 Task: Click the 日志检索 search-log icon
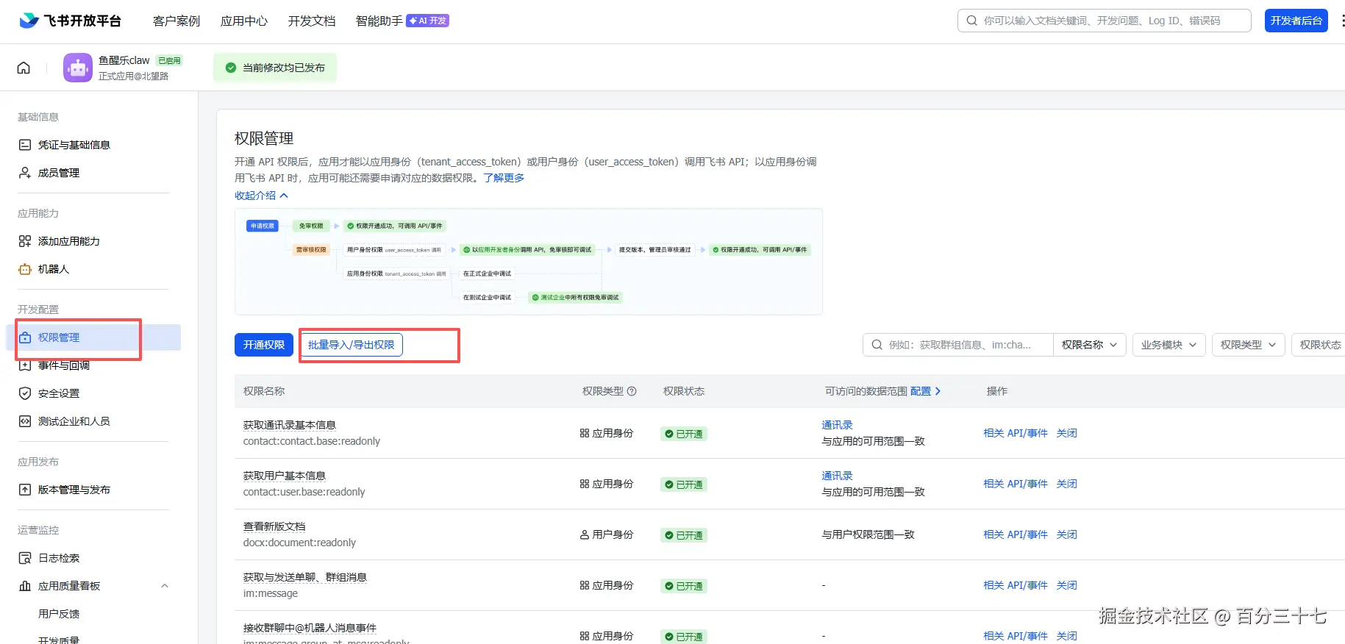[x=25, y=558]
